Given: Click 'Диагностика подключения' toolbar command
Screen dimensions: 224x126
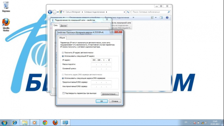Looking at the screenshot, I should [117, 18].
